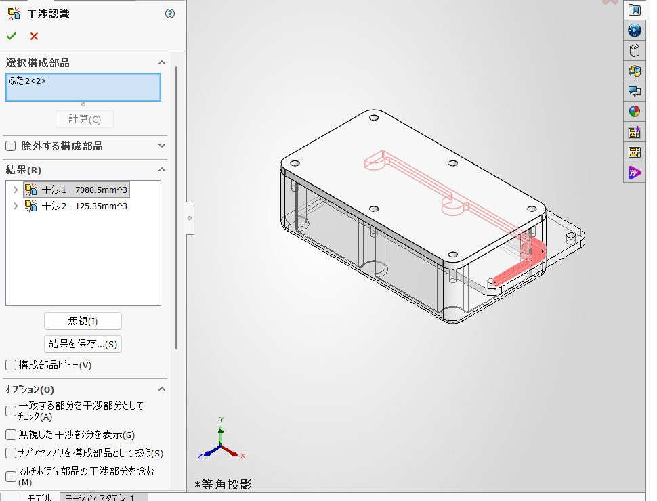Collapse the left panel via splitter handle

coord(190,218)
